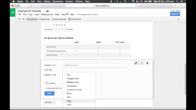Screen dimensions: 196x110
Task: Click Safari forward navigation arrow
Action: (26, 5)
